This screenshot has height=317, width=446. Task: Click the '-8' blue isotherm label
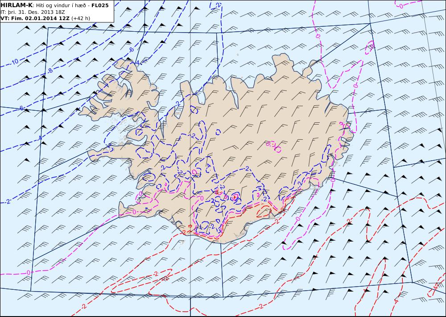[x=50, y=71]
